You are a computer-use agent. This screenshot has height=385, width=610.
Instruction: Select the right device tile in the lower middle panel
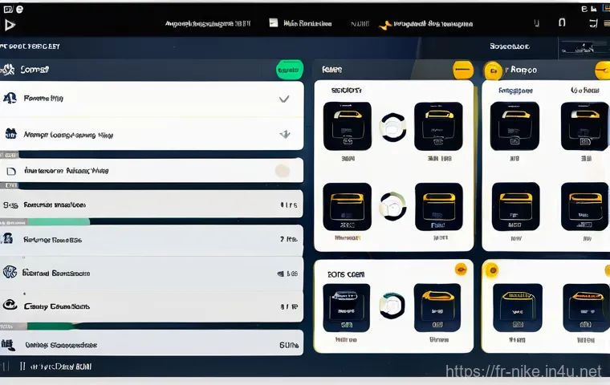point(437,308)
